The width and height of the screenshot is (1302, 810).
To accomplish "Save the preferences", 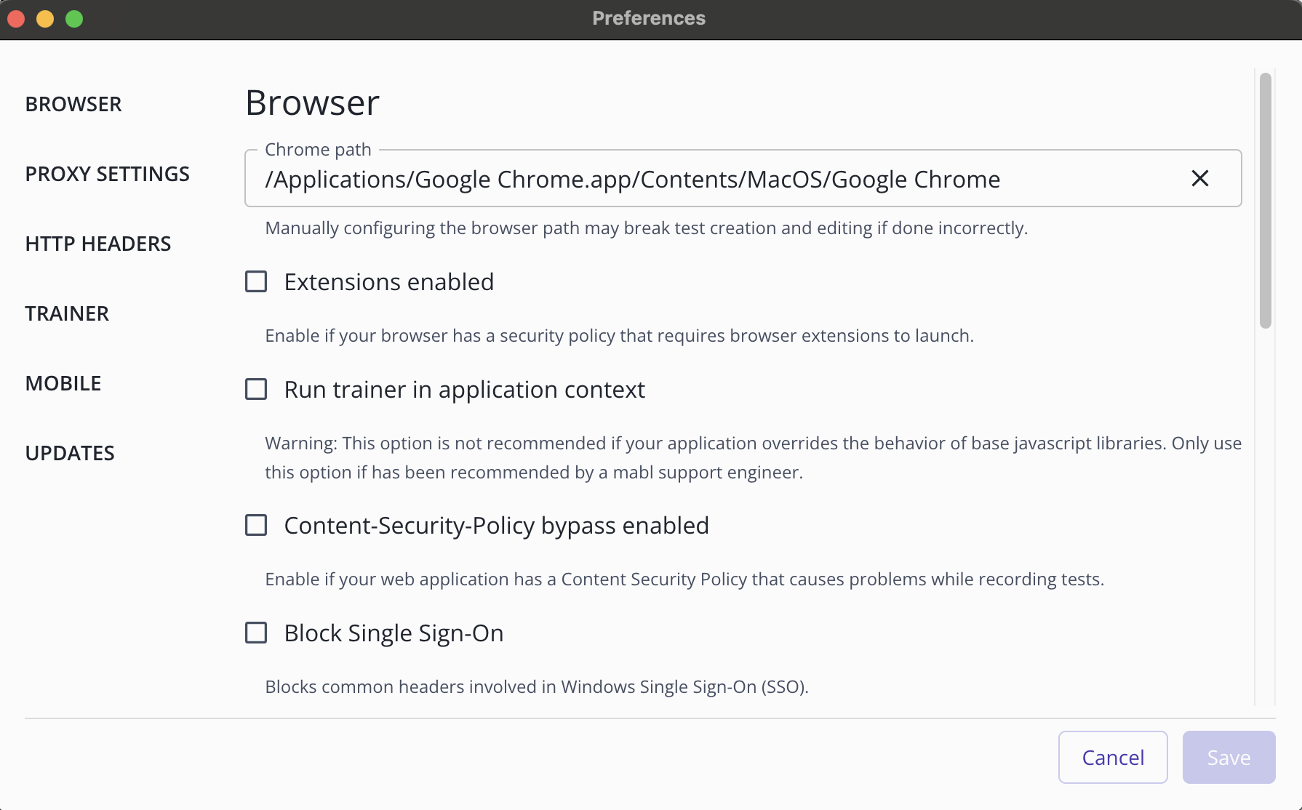I will tap(1228, 757).
